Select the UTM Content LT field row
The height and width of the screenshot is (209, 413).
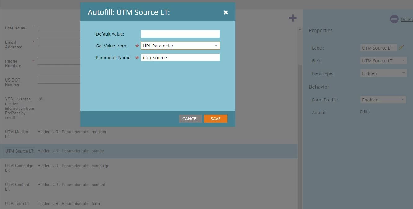149,187
